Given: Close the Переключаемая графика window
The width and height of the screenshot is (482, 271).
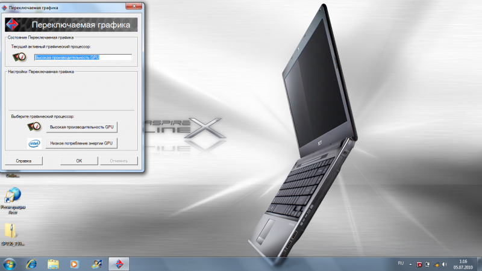Looking at the screenshot, I should point(134,6).
